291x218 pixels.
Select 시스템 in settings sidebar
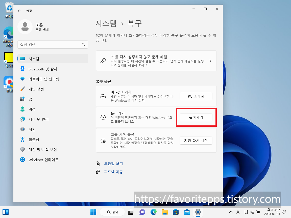tap(53, 59)
